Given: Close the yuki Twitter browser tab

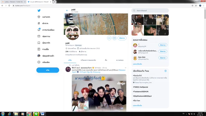Looking at the screenshot, I should click(51, 2).
